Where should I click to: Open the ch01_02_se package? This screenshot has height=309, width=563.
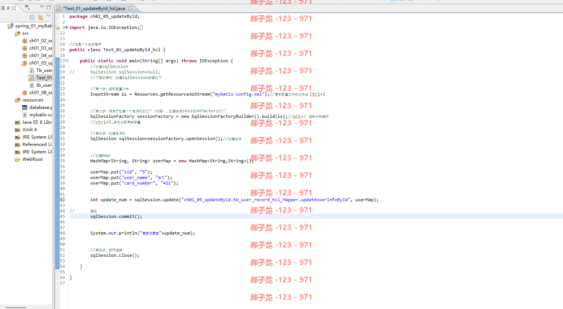pyautogui.click(x=37, y=41)
